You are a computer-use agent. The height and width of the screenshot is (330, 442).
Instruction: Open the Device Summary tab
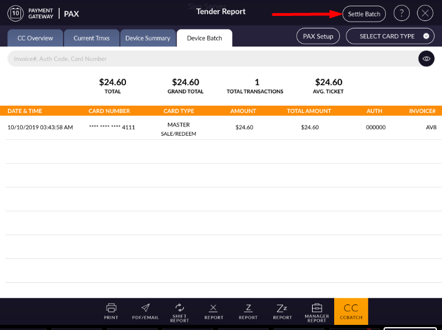(x=148, y=38)
